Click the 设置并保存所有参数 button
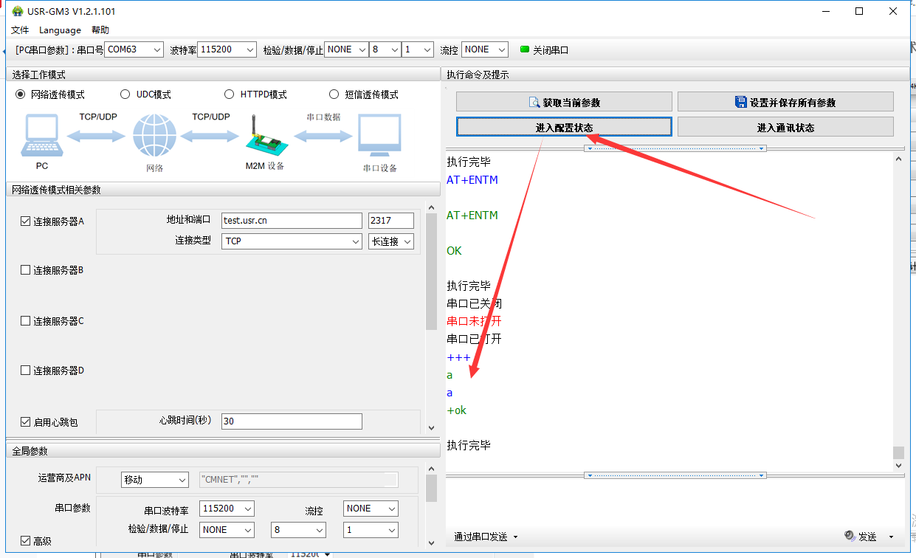The image size is (916, 558). click(785, 103)
